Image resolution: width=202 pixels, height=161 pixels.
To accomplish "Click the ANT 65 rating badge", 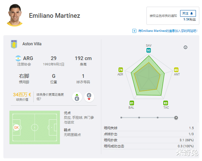I will (x=176, y=70).
